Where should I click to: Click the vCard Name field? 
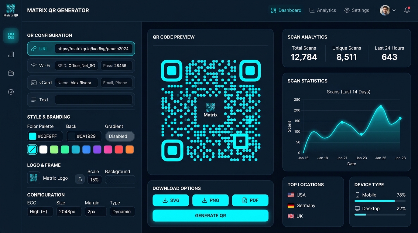[x=76, y=83]
